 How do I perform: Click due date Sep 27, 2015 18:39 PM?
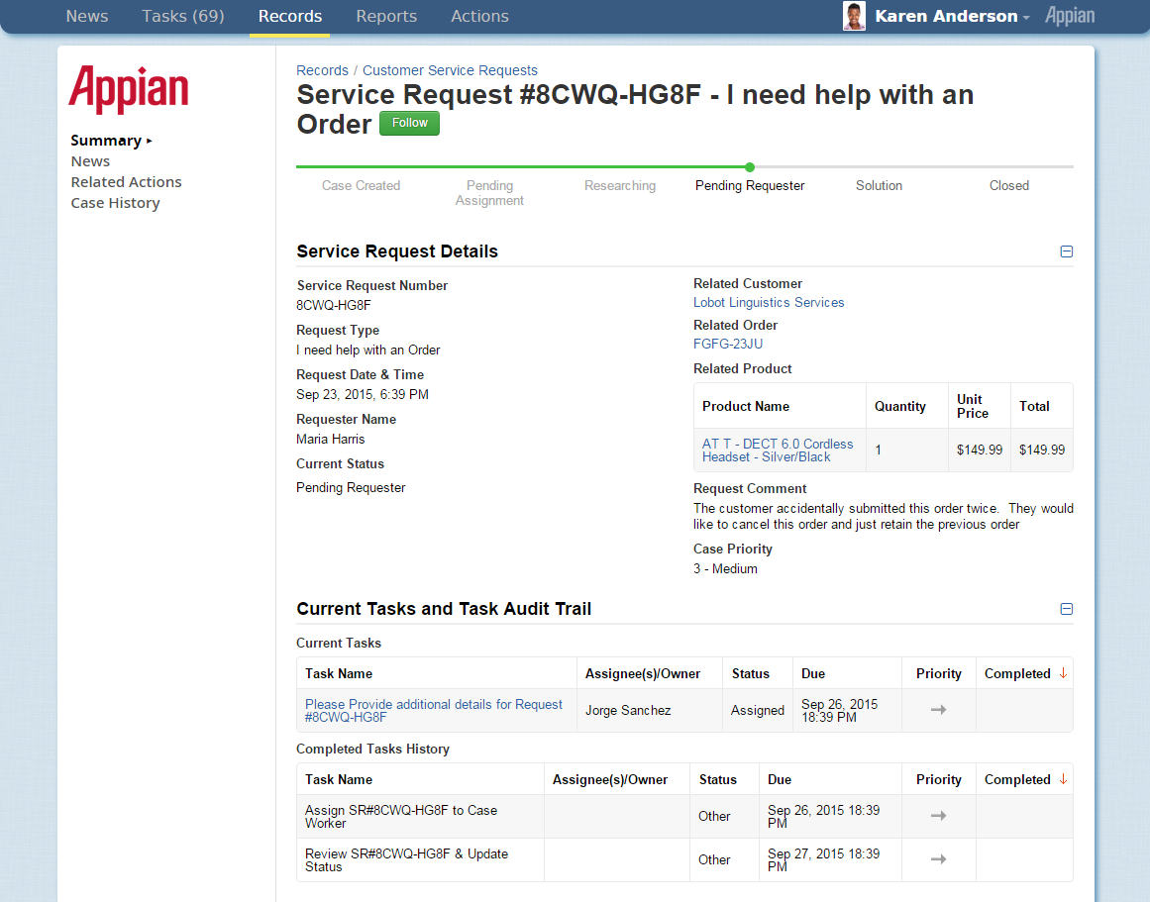(x=824, y=860)
